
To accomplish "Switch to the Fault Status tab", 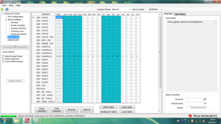I will pos(180,14).
